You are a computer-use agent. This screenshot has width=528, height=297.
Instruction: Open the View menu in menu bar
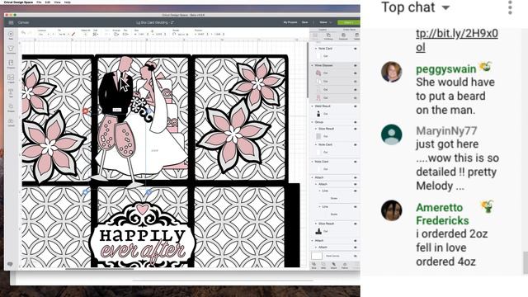[x=57, y=2]
